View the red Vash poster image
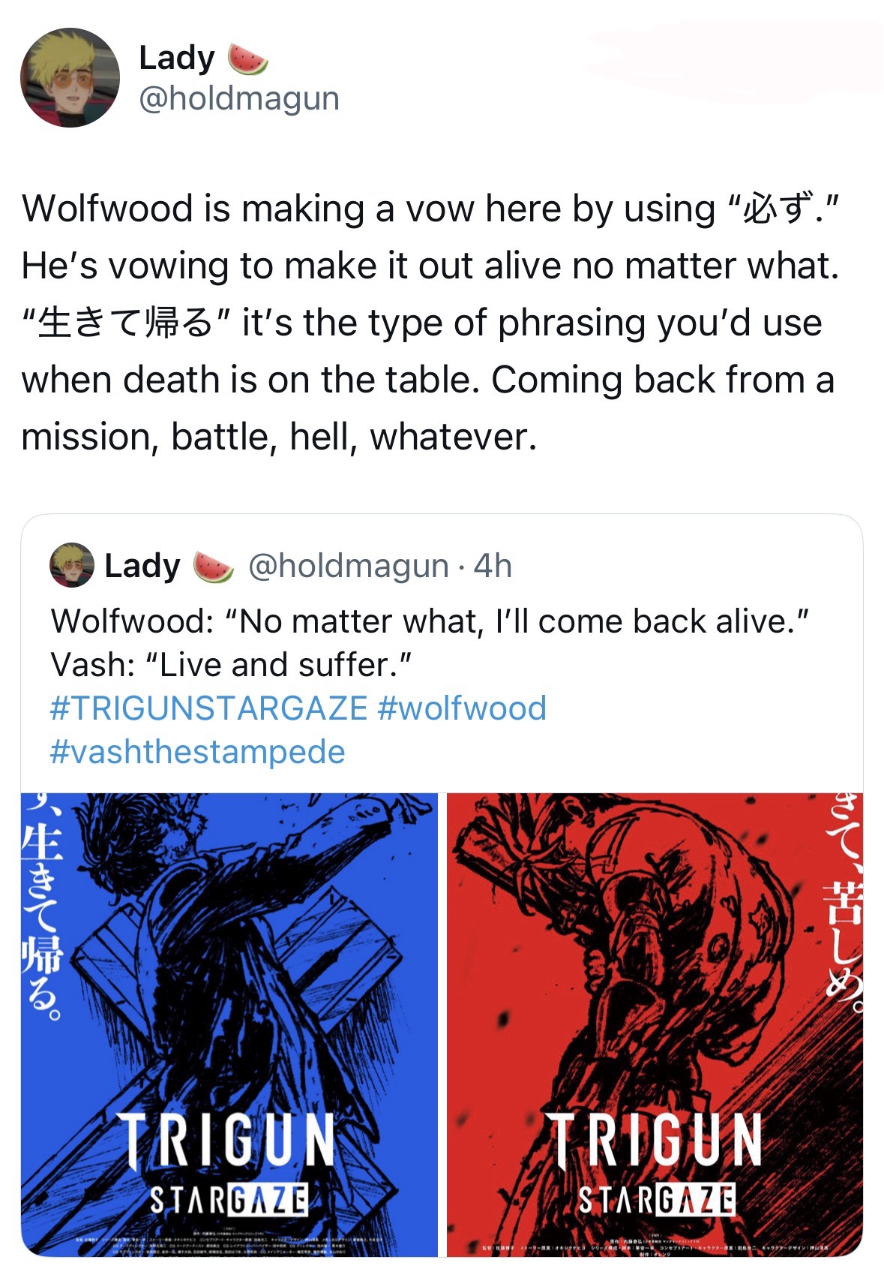This screenshot has width=884, height=1287. (655, 976)
